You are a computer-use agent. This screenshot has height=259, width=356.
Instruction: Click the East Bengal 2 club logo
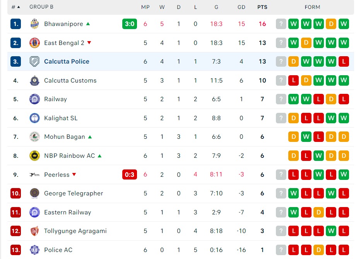[34, 43]
